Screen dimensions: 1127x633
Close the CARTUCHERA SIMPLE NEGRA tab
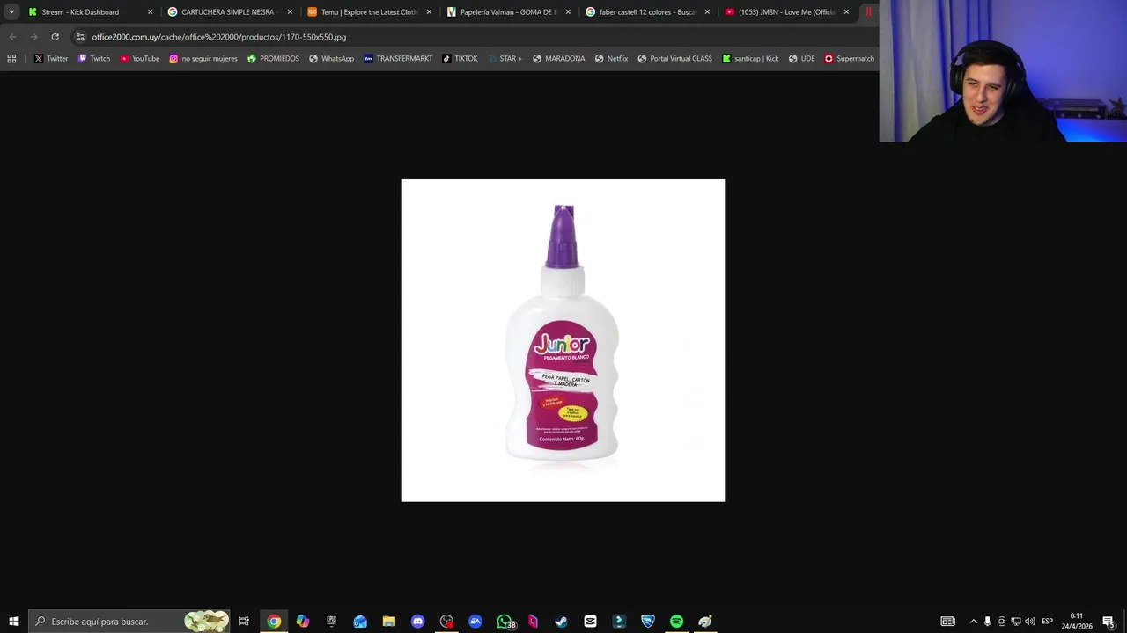pos(290,12)
